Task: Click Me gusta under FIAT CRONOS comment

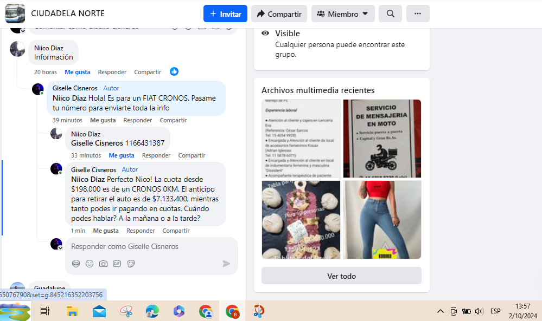Action: pyautogui.click(x=103, y=120)
